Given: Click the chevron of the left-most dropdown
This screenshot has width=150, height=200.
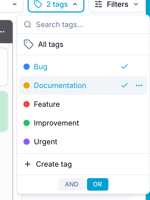Looking at the screenshot, I should [15, 4].
